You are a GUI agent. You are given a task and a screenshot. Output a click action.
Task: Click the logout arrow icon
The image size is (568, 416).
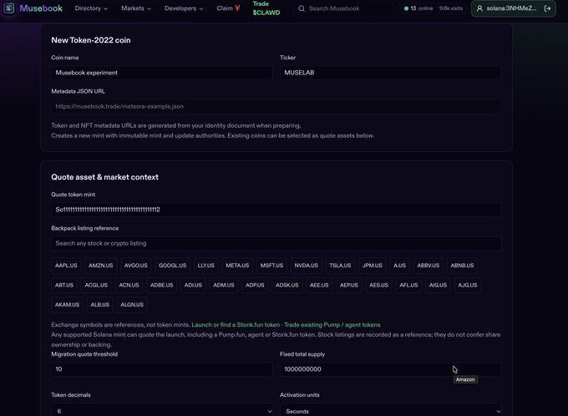[x=547, y=8]
